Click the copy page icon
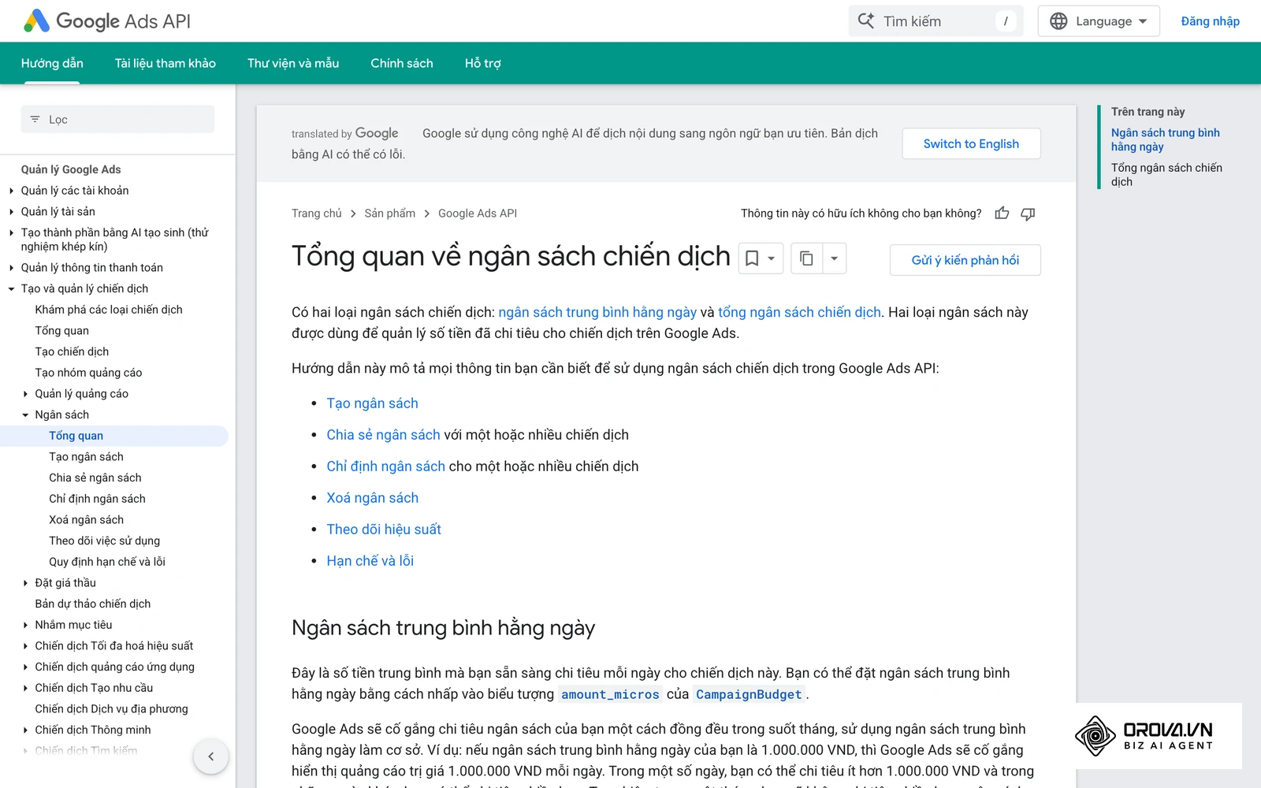 point(806,258)
